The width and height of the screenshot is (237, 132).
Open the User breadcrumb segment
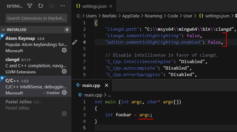coord(188,16)
